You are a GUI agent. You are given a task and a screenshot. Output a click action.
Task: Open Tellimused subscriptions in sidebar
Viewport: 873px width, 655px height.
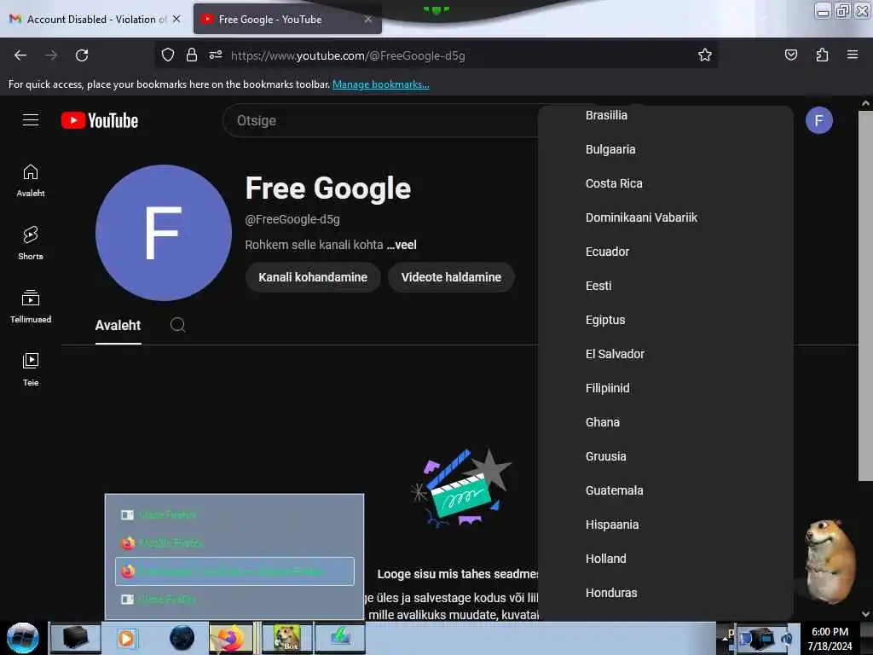pos(31,306)
